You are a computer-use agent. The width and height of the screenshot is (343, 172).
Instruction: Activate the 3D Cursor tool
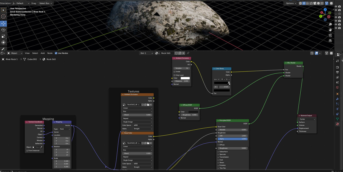point(3,17)
